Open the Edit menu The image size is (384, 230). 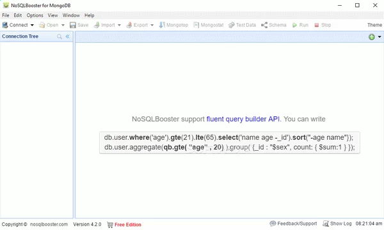pyautogui.click(x=18, y=15)
